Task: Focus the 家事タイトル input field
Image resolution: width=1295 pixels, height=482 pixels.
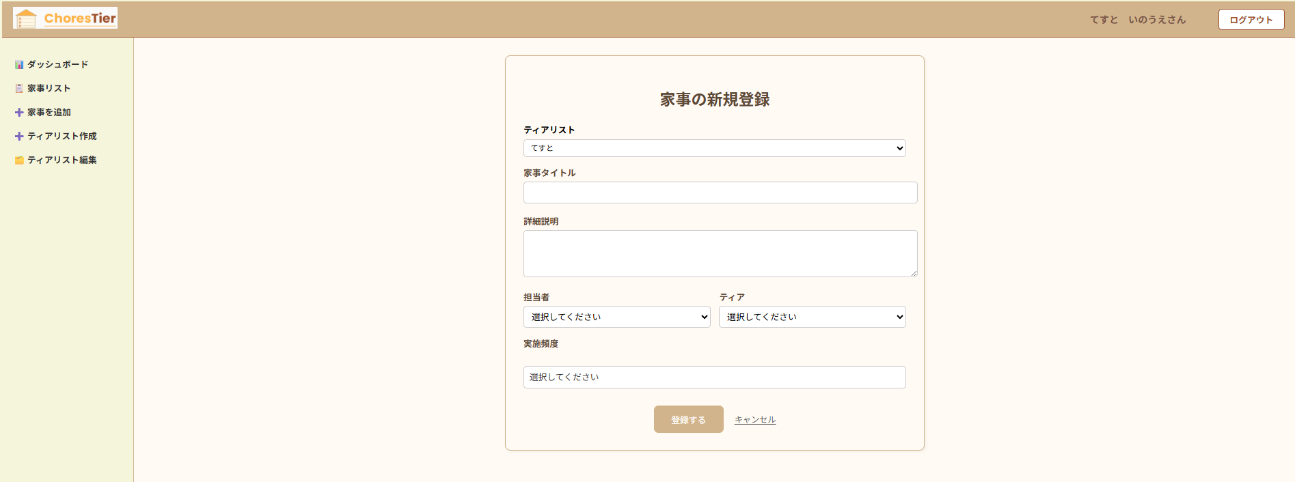Action: 720,193
